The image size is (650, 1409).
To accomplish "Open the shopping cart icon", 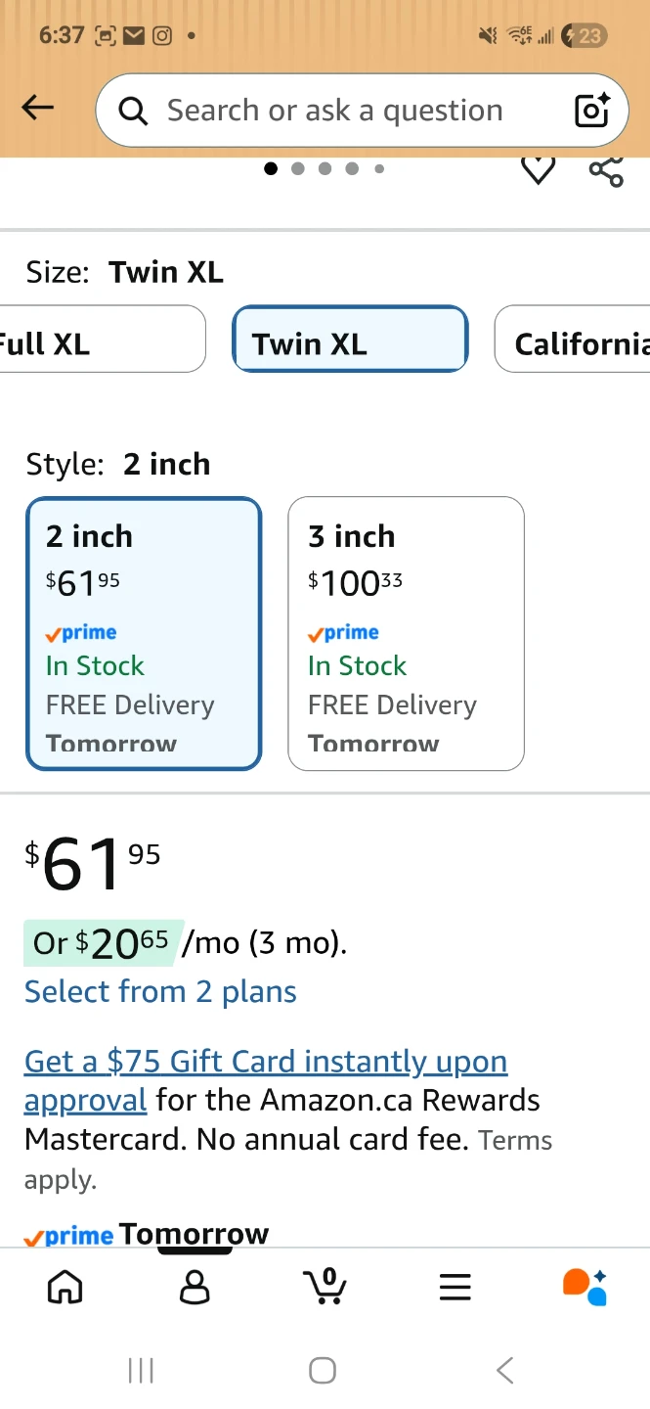I will (325, 1286).
